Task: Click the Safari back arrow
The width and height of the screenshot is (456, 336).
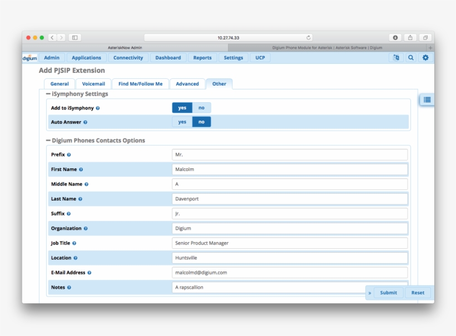Action: 52,37
